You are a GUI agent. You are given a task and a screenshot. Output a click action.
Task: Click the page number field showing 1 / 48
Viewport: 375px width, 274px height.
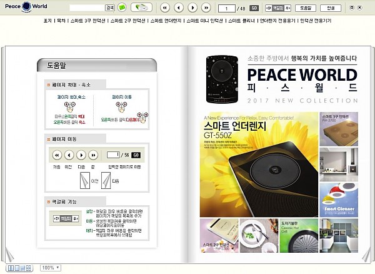(227, 9)
